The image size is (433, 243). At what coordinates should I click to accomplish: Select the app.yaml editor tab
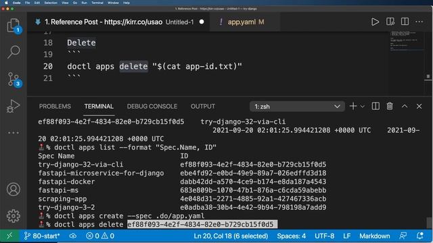[246, 22]
